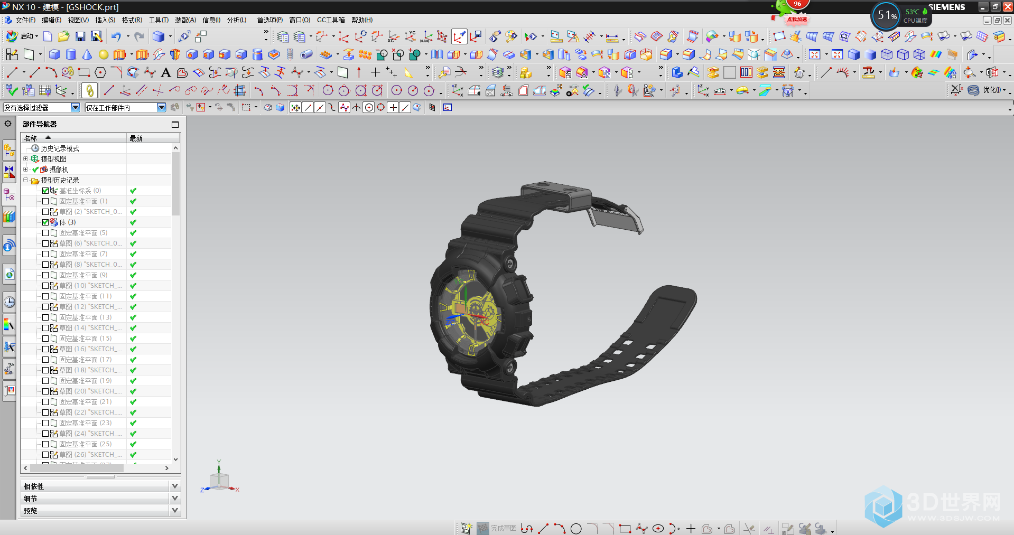Save the part with the floppy disk icon
The image size is (1014, 535).
coord(80,36)
